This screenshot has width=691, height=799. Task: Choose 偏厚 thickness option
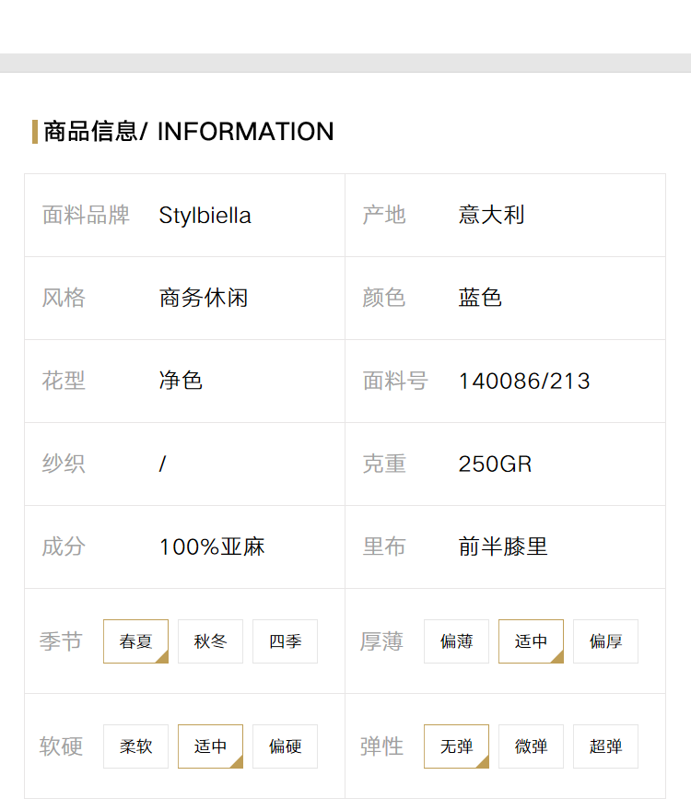tap(605, 641)
